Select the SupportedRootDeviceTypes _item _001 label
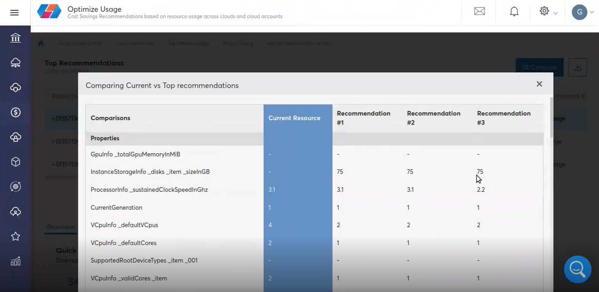Image resolution: width=599 pixels, height=292 pixels. pyautogui.click(x=144, y=261)
